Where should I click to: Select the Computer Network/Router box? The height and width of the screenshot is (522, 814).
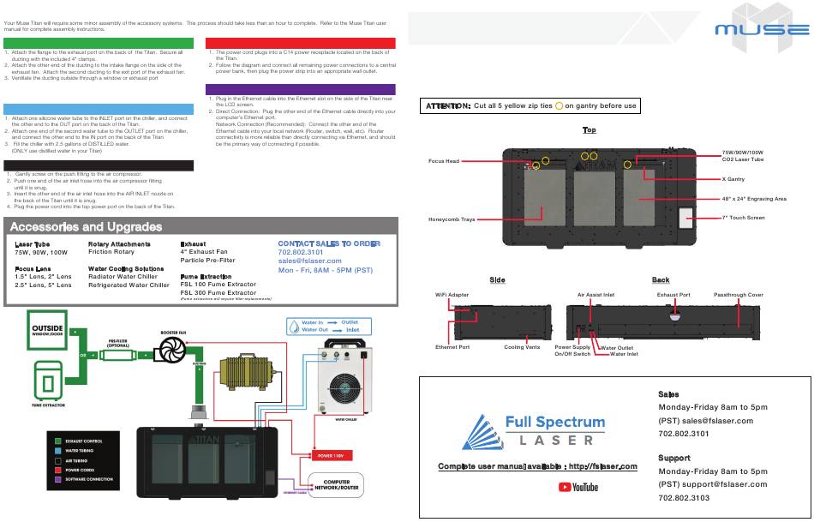[337, 485]
